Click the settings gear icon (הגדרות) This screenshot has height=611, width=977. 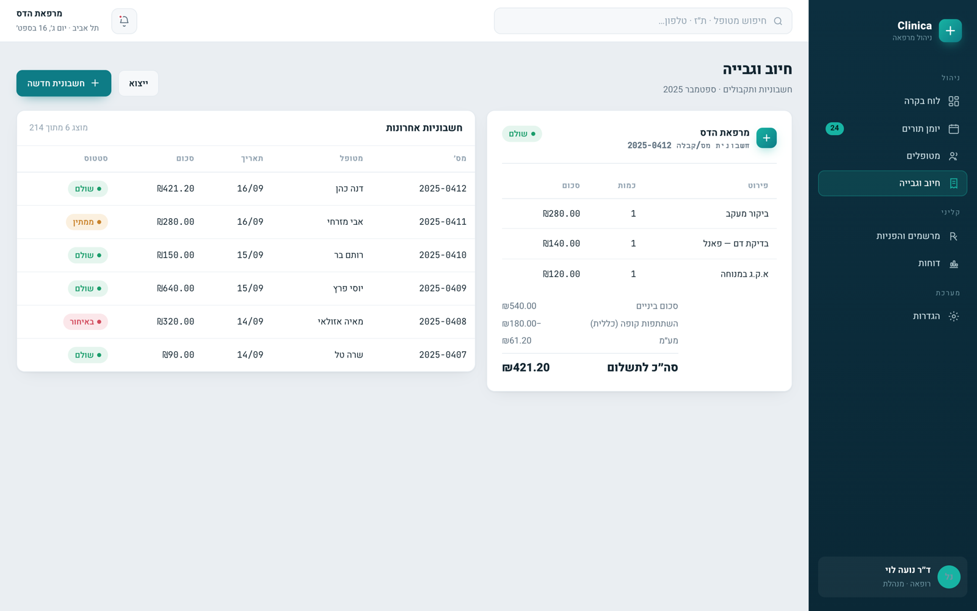pyautogui.click(x=954, y=316)
